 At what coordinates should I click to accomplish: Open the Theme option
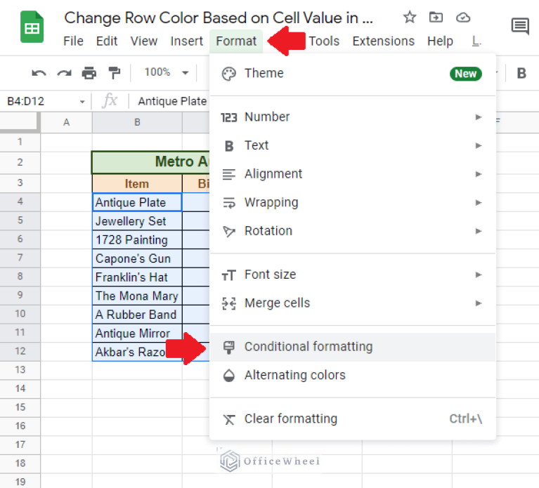pyautogui.click(x=264, y=73)
